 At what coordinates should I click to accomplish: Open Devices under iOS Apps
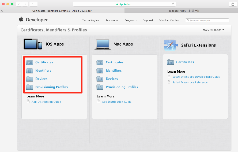(x=41, y=79)
